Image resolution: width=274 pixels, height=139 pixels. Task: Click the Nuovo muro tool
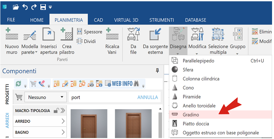pos(12,41)
